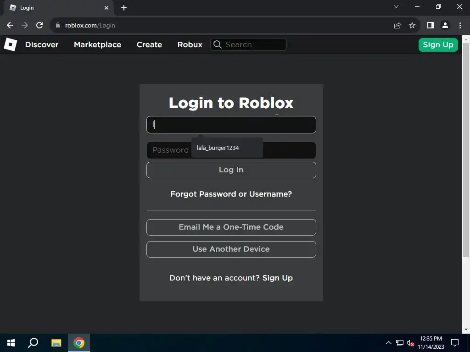View site info via lock icon

coord(58,26)
